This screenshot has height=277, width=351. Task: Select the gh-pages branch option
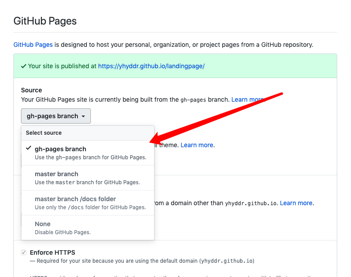tap(88, 153)
